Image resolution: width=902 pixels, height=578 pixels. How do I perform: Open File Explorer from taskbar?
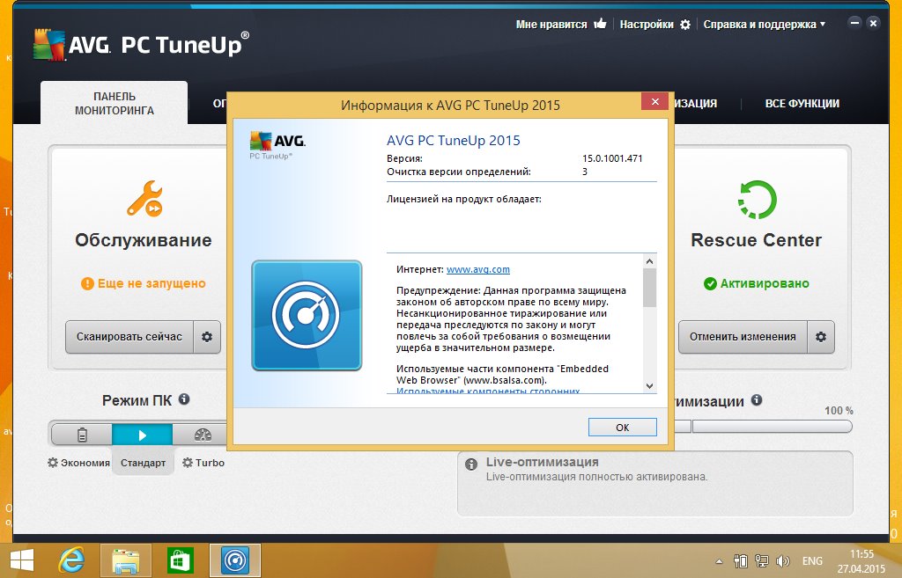pos(125,560)
